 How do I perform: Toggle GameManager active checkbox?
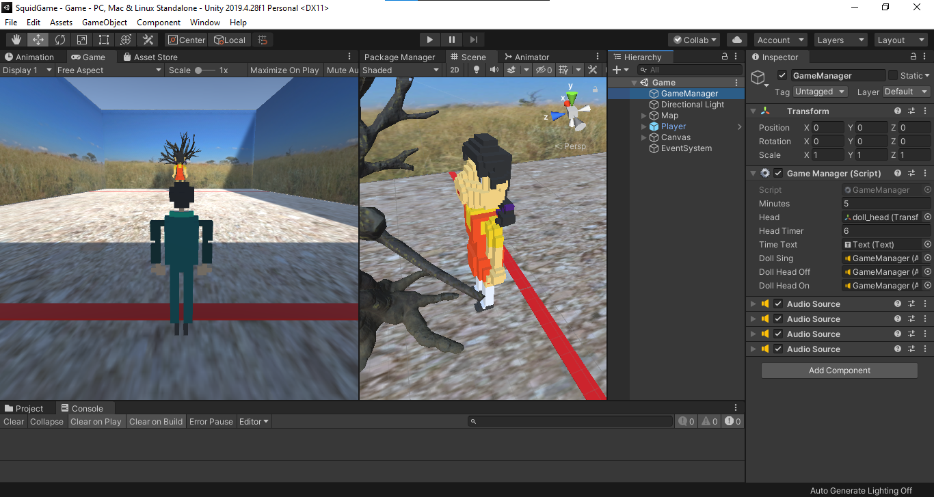[x=782, y=75]
